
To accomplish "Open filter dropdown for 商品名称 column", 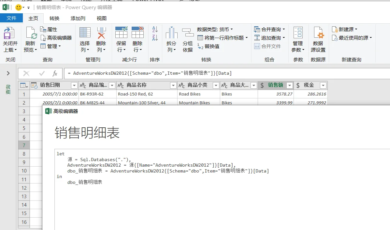I will click(x=173, y=85).
